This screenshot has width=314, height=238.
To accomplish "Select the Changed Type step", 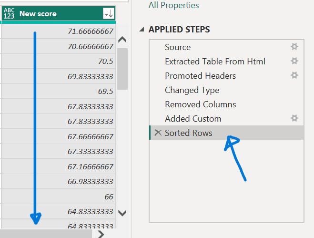I will (x=192, y=90).
